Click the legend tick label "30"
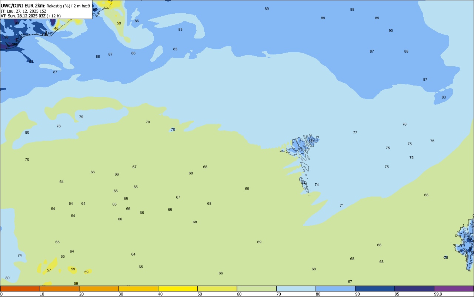The image size is (474, 297). point(121,294)
